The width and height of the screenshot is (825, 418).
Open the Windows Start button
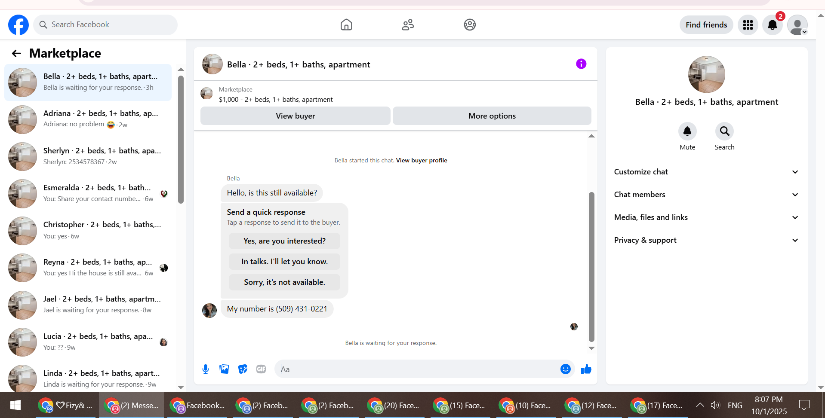coord(15,405)
